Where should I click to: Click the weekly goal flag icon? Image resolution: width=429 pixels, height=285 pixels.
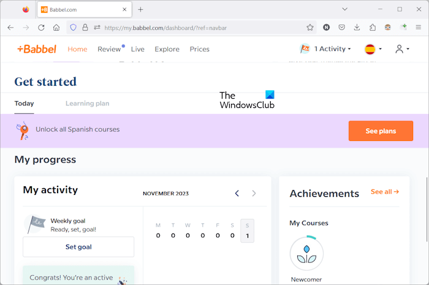point(35,224)
